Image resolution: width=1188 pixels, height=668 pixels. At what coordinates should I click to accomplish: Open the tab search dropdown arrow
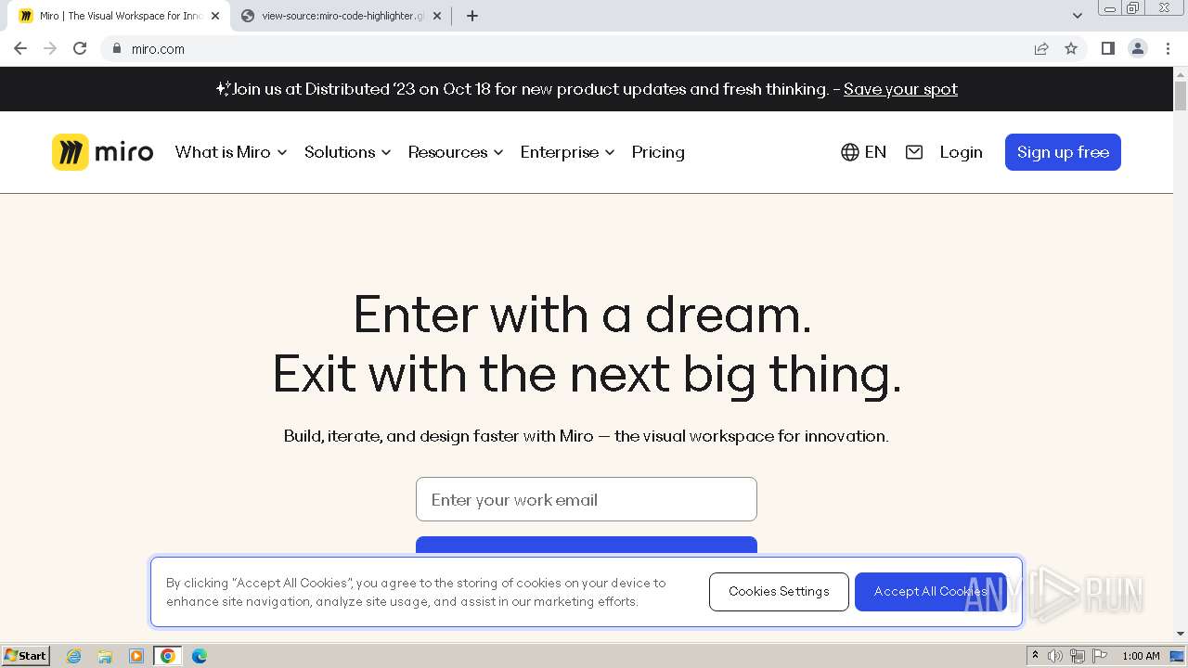(x=1078, y=16)
